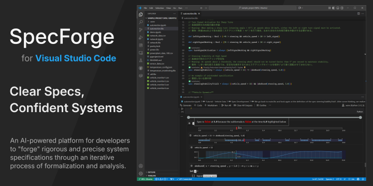This screenshot has width=373, height=186.
Task: Toggle the Signal steering_speed box
Action: [x=193, y=176]
